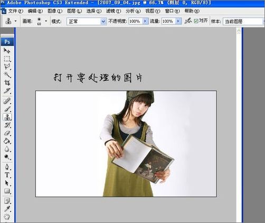Open the opacity slider arrow
The image size is (265, 223).
point(145,21)
